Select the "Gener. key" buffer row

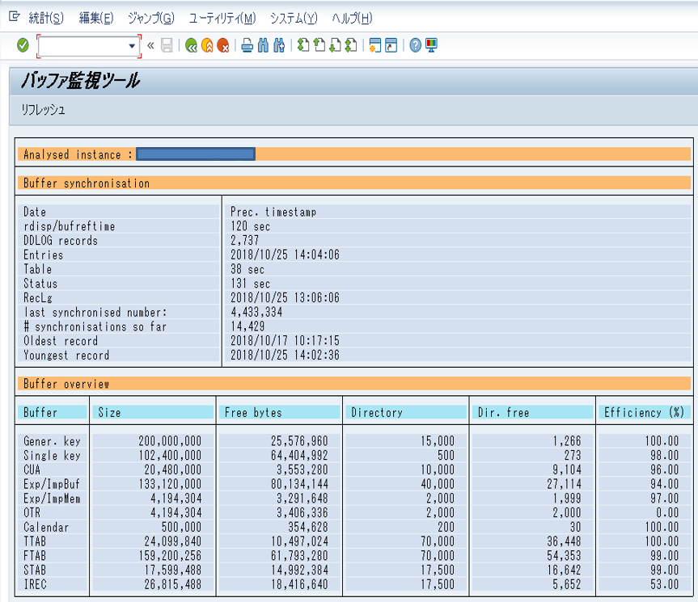pyautogui.click(x=353, y=441)
